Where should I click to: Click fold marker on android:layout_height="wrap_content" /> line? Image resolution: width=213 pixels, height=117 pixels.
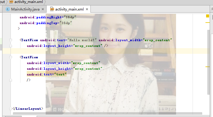pos(11,46)
